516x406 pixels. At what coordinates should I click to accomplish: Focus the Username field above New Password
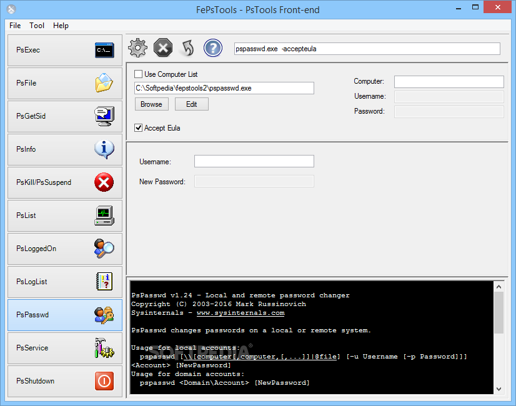[254, 161]
